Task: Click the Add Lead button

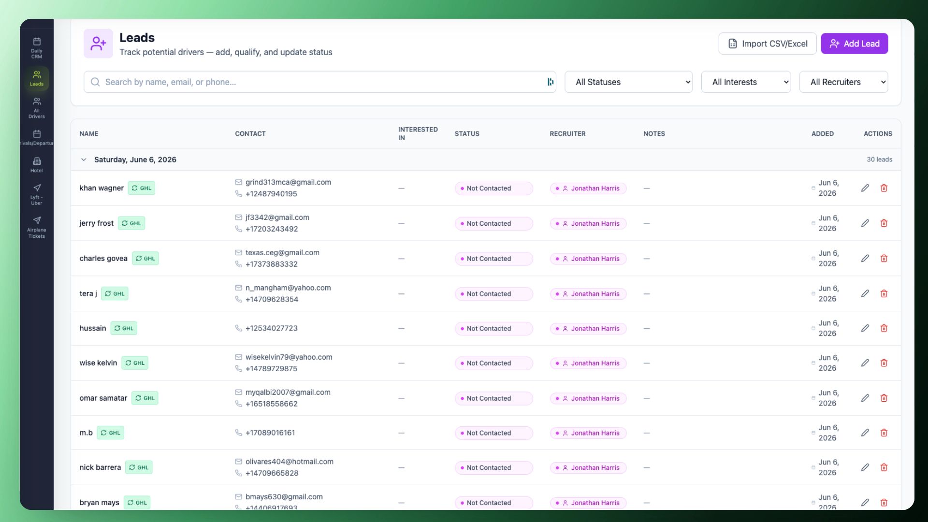Action: 854,43
